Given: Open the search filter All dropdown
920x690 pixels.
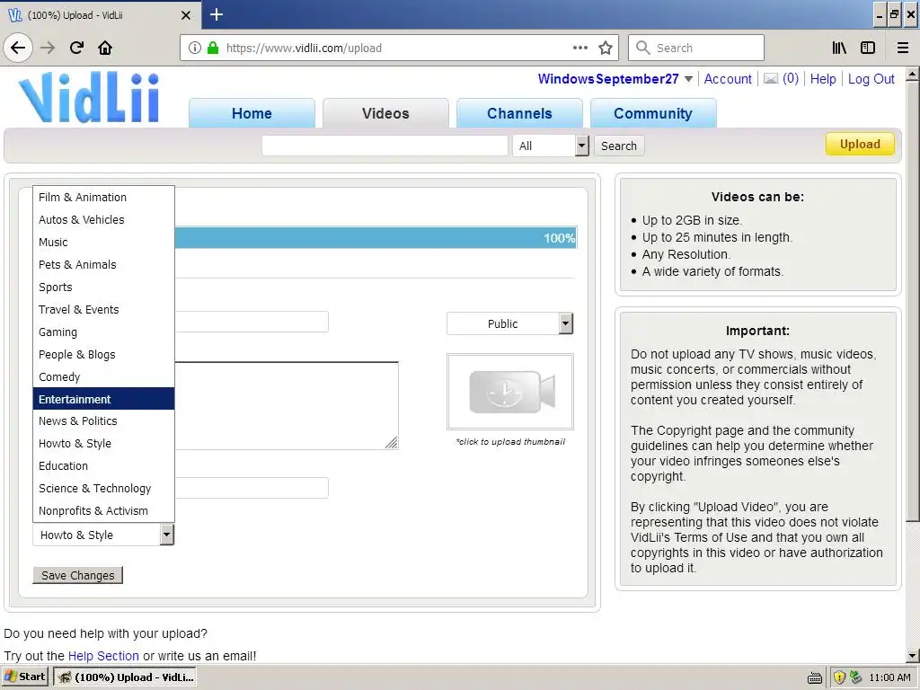Looking at the screenshot, I should [x=551, y=146].
